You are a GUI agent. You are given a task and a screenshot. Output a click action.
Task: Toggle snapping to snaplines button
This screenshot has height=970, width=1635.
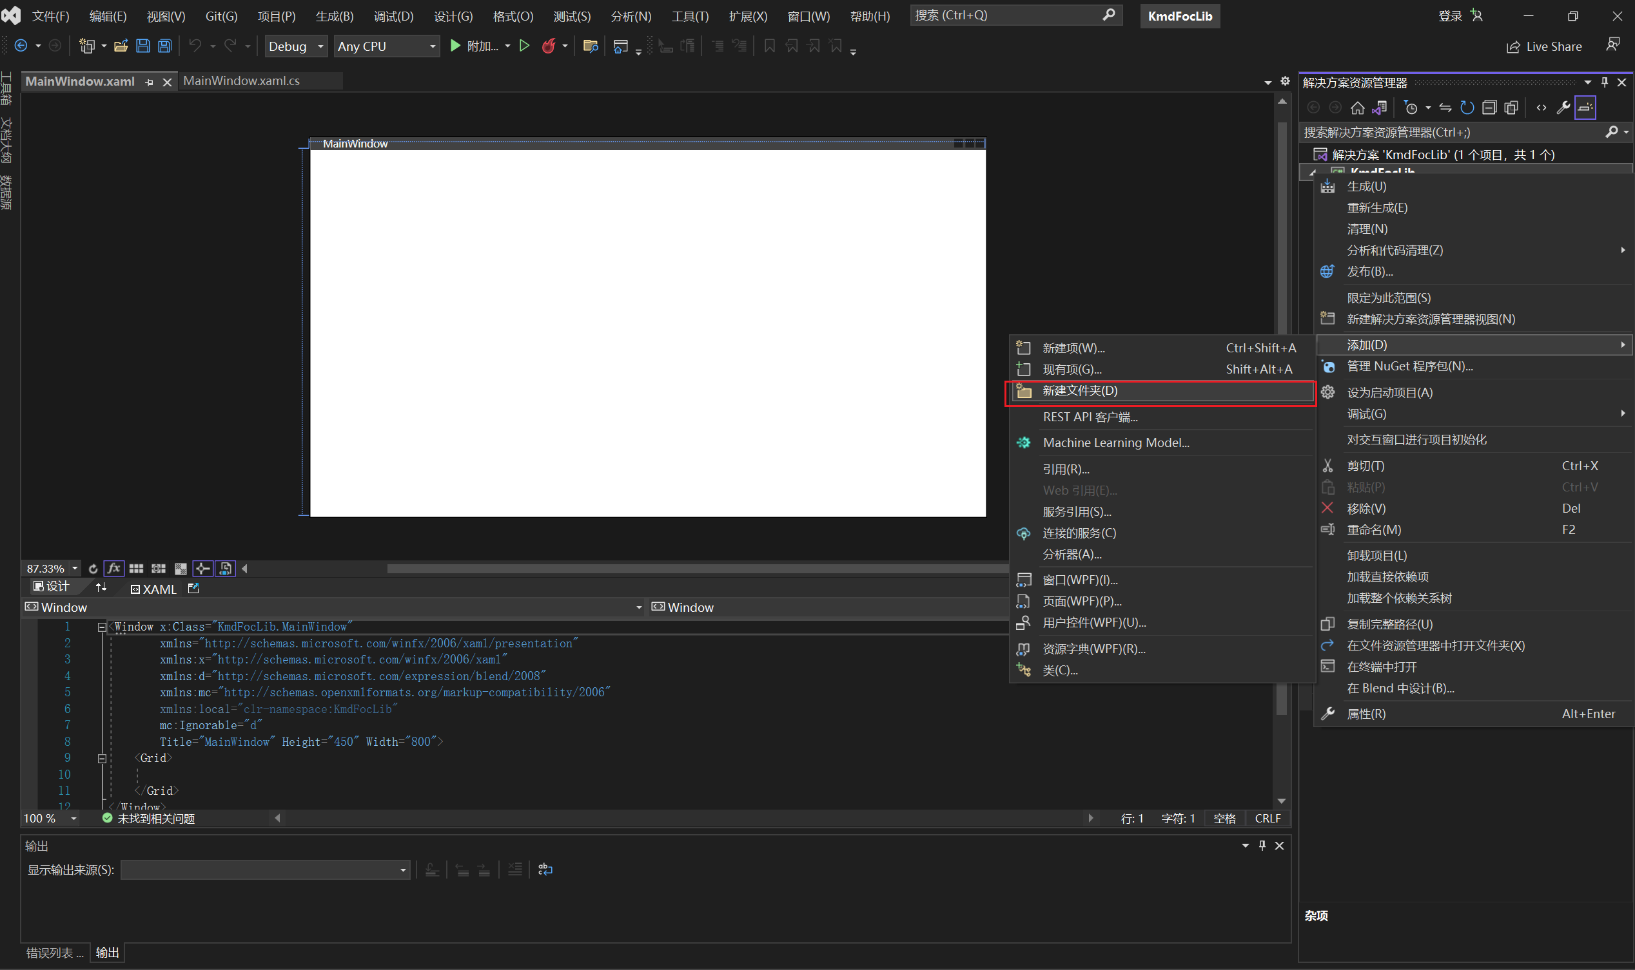click(x=203, y=569)
